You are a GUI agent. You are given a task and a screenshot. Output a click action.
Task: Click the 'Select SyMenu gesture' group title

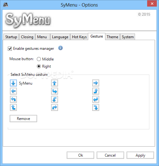pyautogui.click(x=29, y=75)
